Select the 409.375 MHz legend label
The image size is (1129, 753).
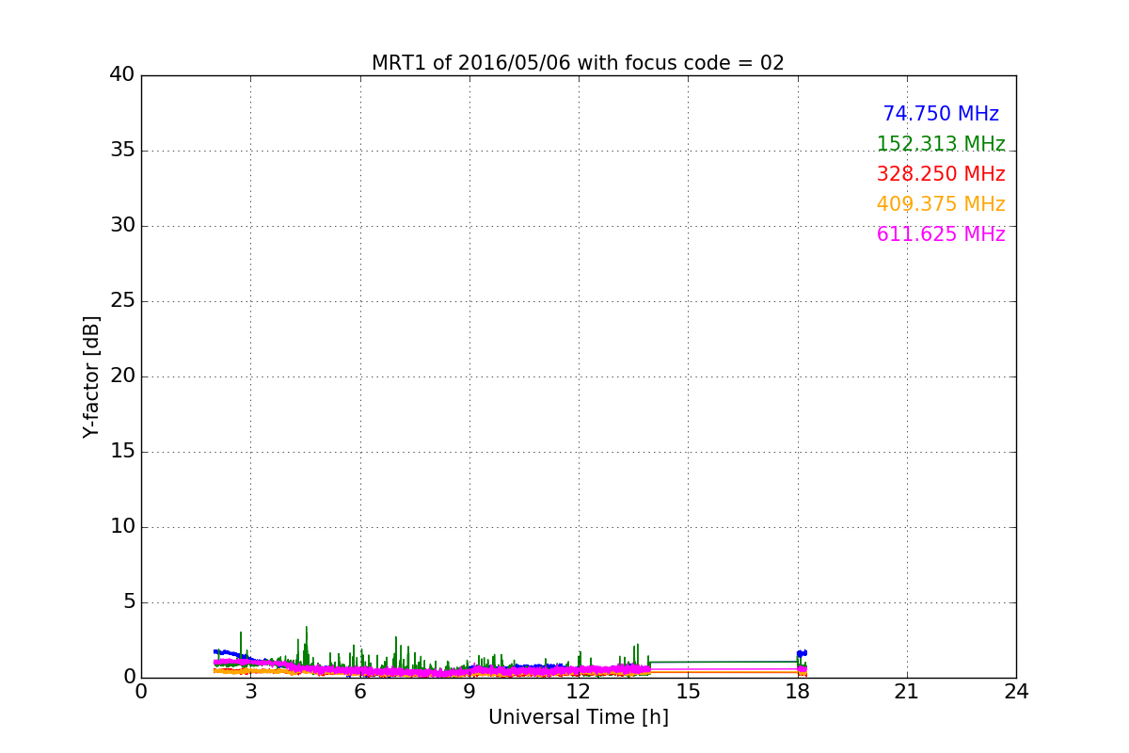click(941, 204)
